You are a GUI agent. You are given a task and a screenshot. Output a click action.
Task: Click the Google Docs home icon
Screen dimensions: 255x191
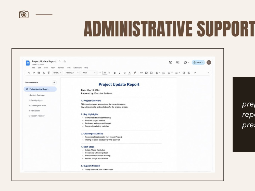point(28,63)
